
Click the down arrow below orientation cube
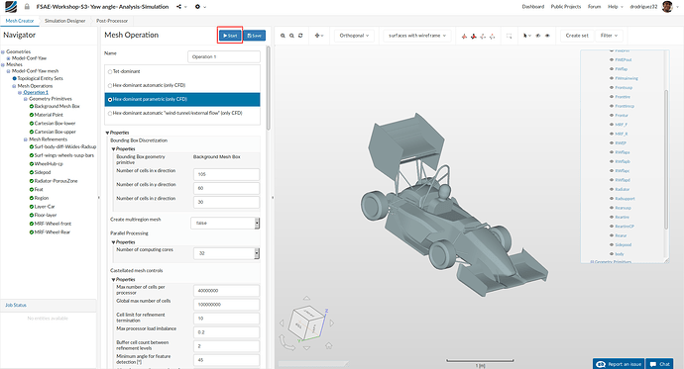pyautogui.click(x=306, y=347)
